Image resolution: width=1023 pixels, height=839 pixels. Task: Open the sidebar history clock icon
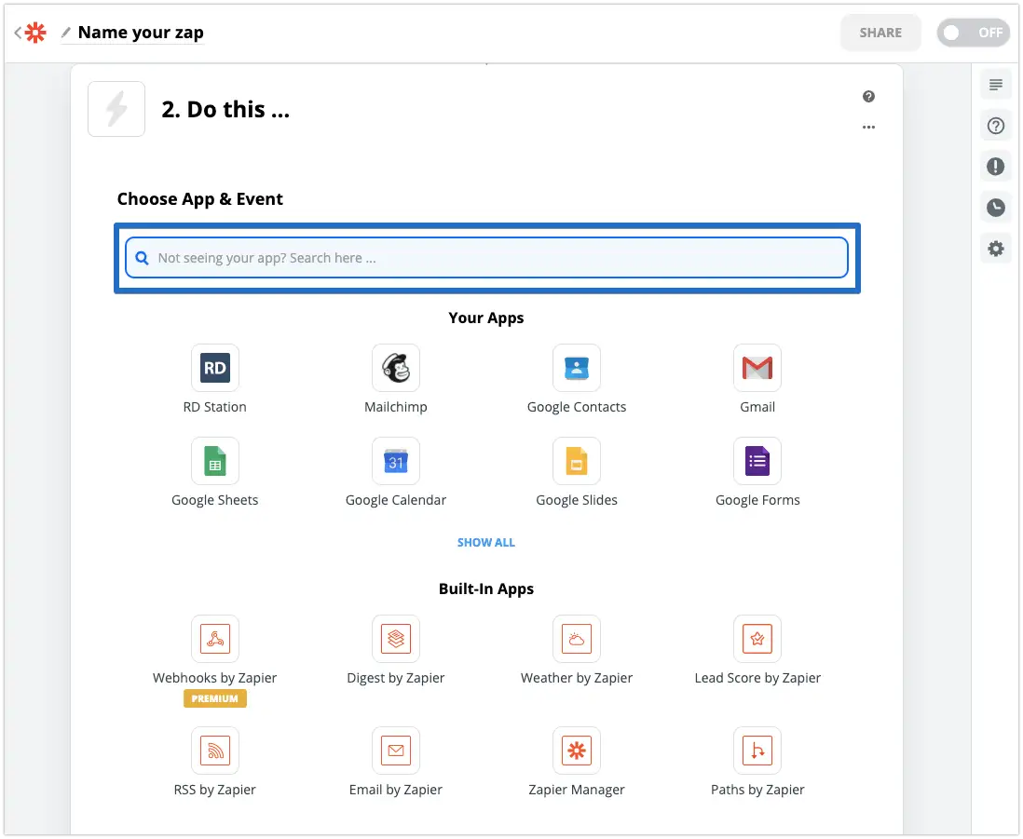pyautogui.click(x=996, y=208)
